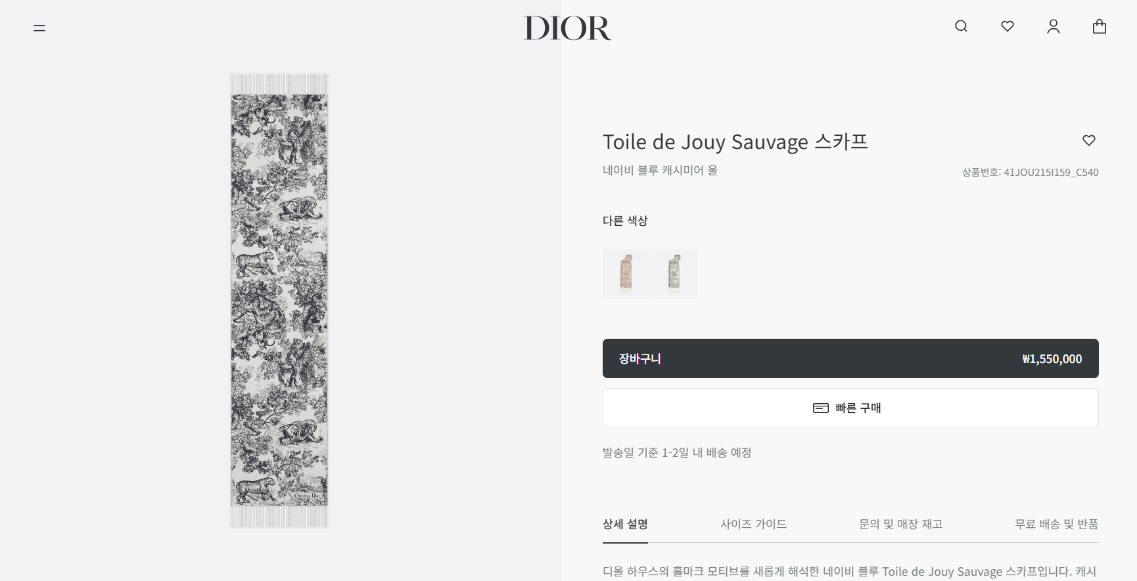Image resolution: width=1137 pixels, height=581 pixels.
Task: Switch to the 상세 설명 tab
Action: 625,524
